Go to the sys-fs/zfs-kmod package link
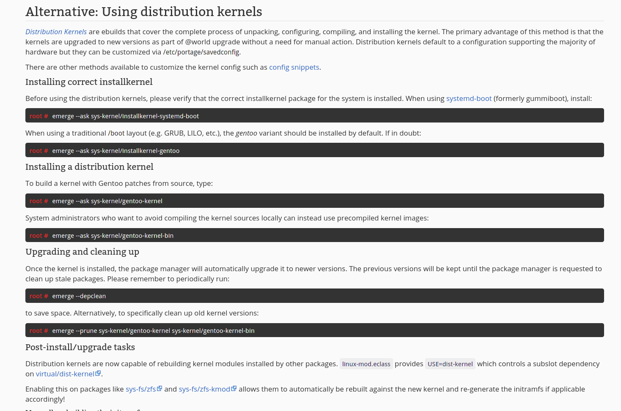The width and height of the screenshot is (621, 411). pyautogui.click(x=204, y=389)
